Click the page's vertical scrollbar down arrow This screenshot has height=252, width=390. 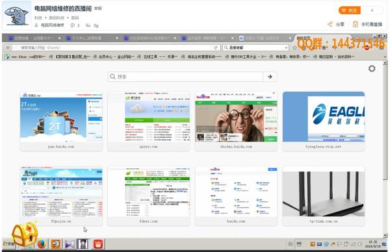click(x=385, y=235)
